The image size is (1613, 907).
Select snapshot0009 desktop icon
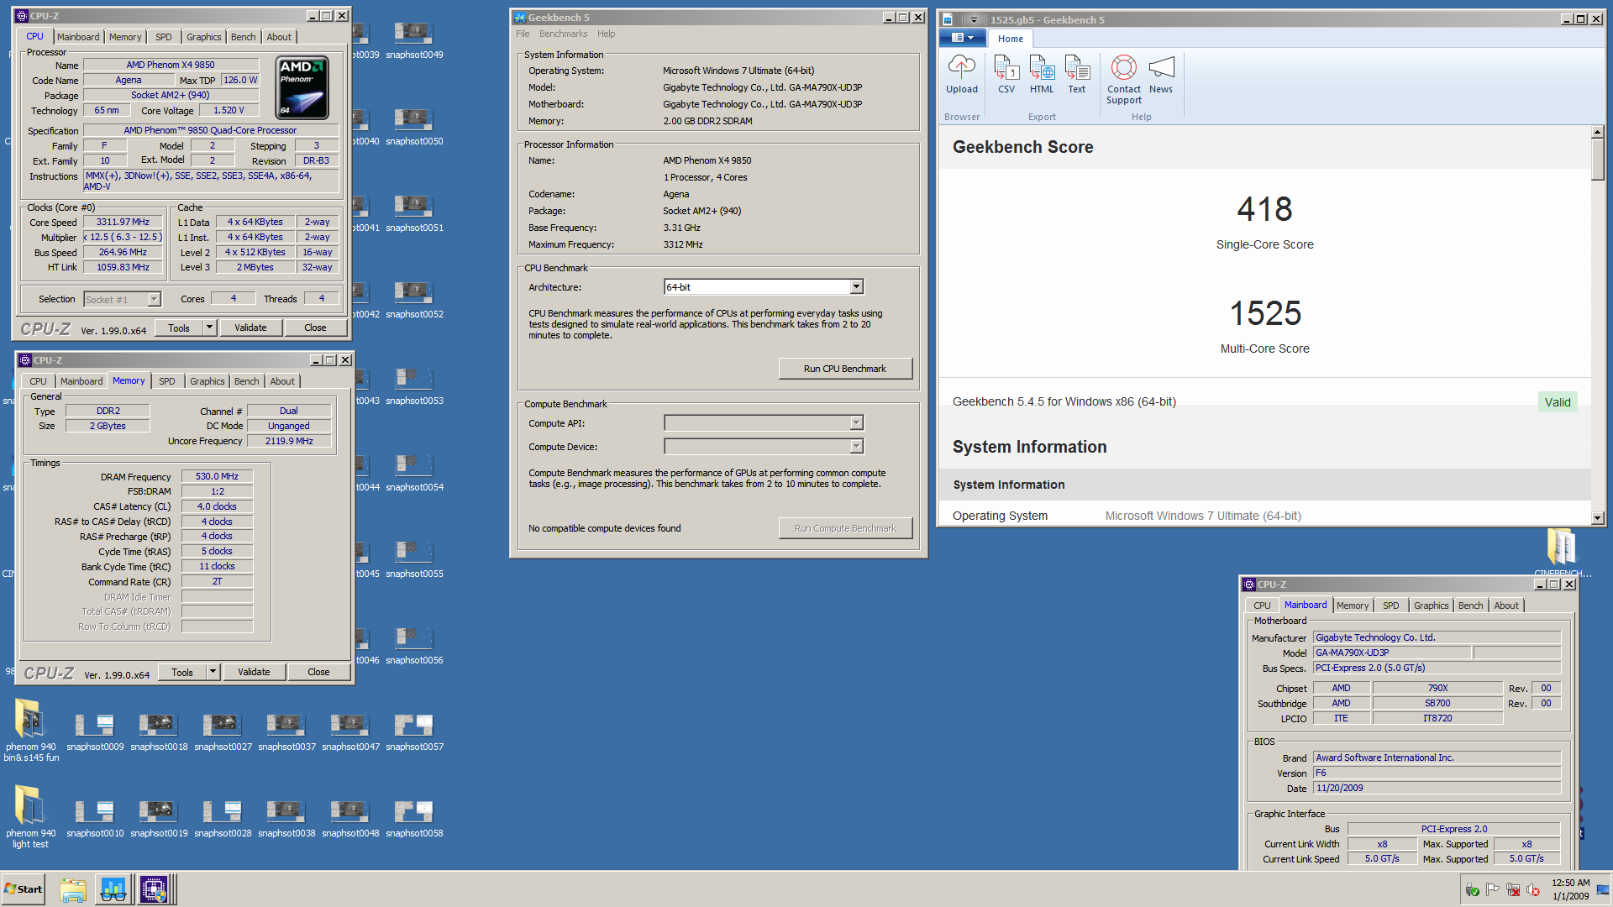(95, 732)
